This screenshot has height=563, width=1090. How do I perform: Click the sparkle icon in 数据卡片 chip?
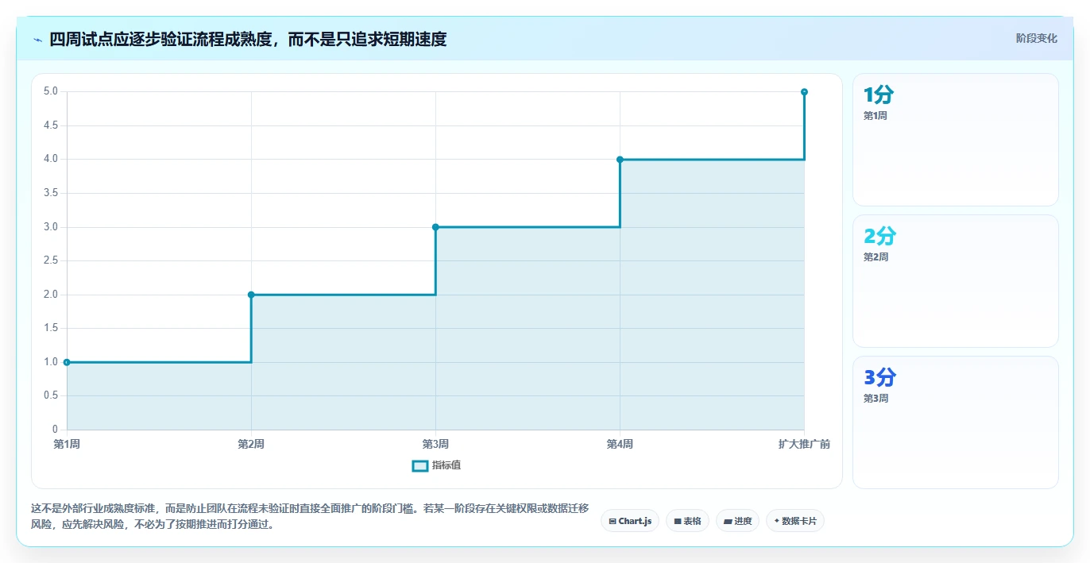[x=776, y=521]
